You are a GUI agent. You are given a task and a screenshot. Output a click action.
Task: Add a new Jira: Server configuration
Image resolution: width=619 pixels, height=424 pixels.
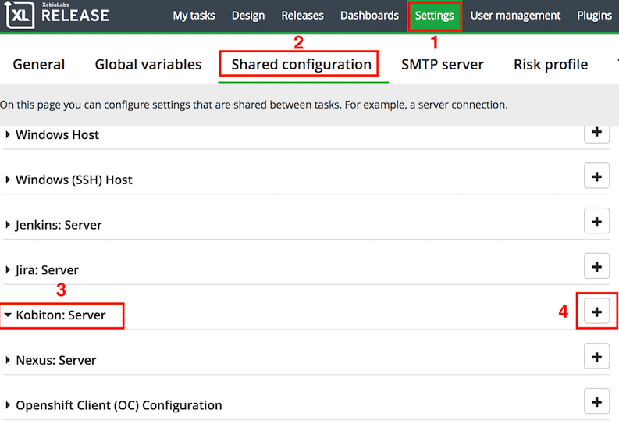pos(596,267)
